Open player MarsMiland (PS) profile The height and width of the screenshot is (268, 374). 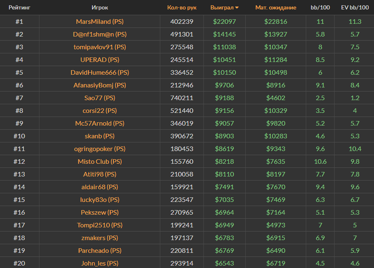(99, 21)
